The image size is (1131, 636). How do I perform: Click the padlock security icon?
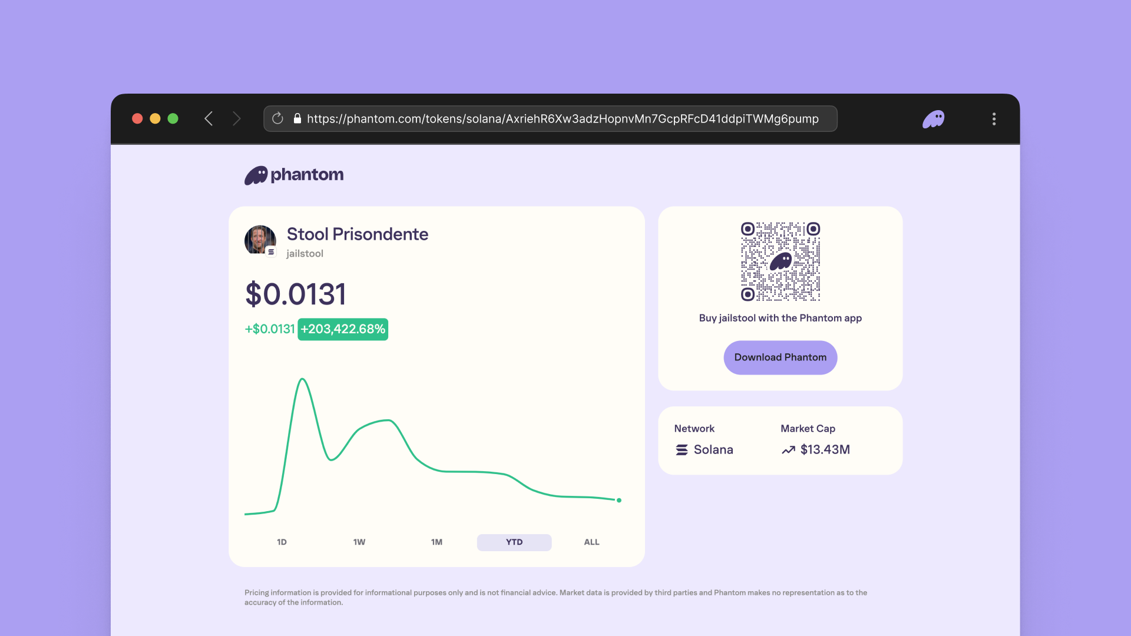(x=297, y=119)
